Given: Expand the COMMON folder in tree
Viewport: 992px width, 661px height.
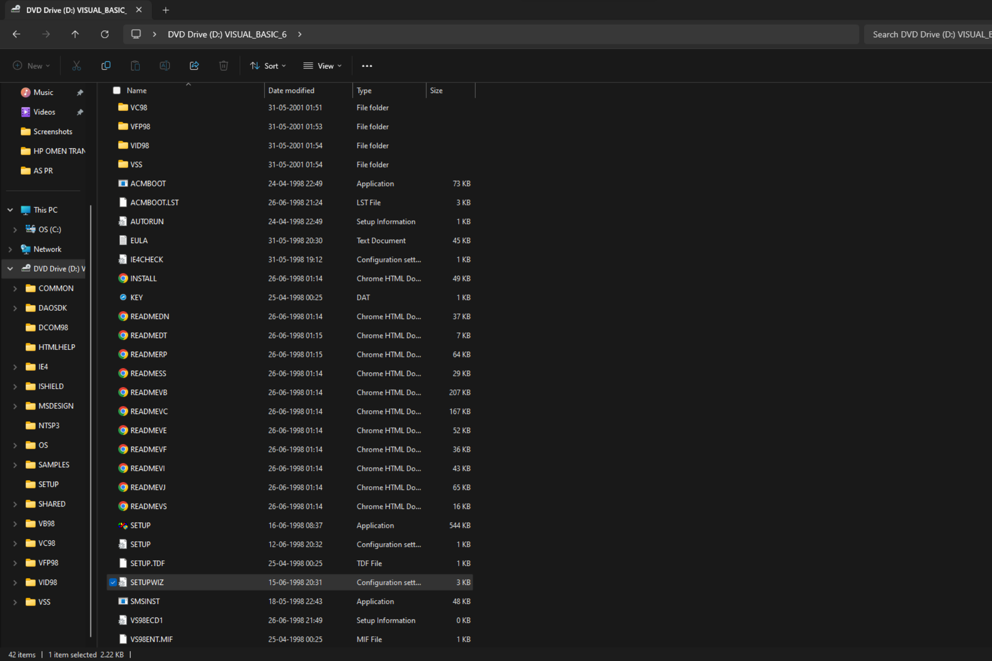Looking at the screenshot, I should [x=15, y=288].
